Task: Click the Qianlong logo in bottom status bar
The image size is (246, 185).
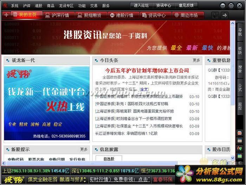Action: click(14, 179)
